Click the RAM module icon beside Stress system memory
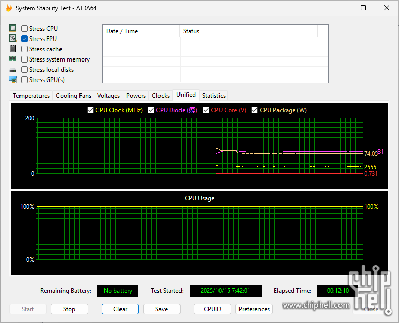Image resolution: width=399 pixels, height=323 pixels. pos(13,59)
